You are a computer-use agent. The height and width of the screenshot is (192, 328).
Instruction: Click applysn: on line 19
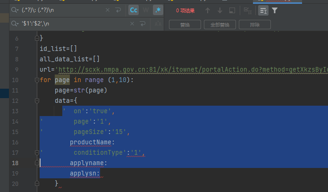85,174
